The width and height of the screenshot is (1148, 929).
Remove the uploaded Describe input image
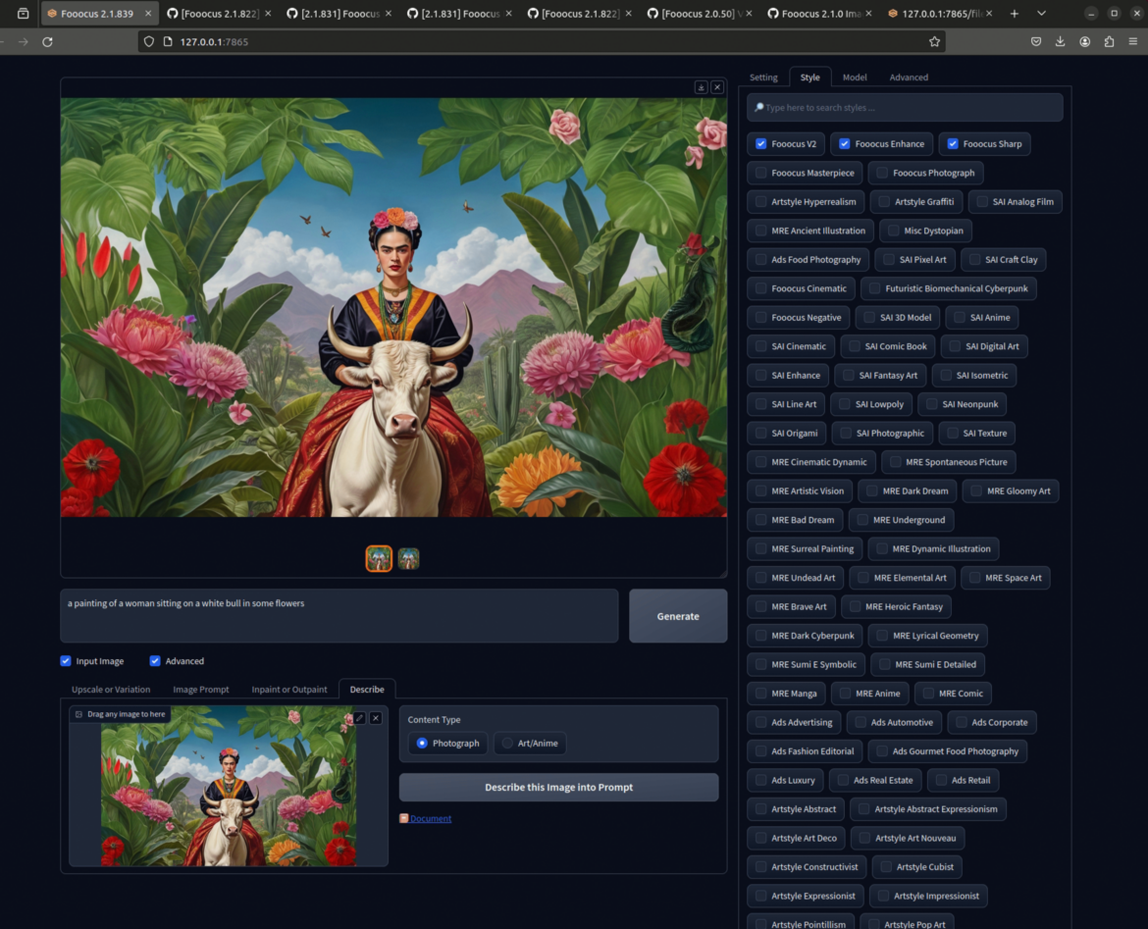(376, 718)
